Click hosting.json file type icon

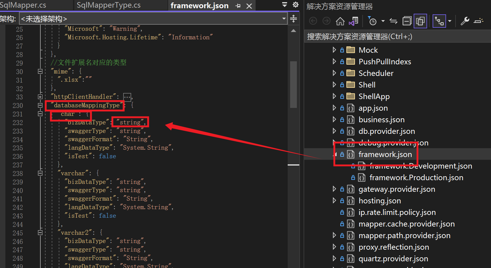(x=351, y=201)
